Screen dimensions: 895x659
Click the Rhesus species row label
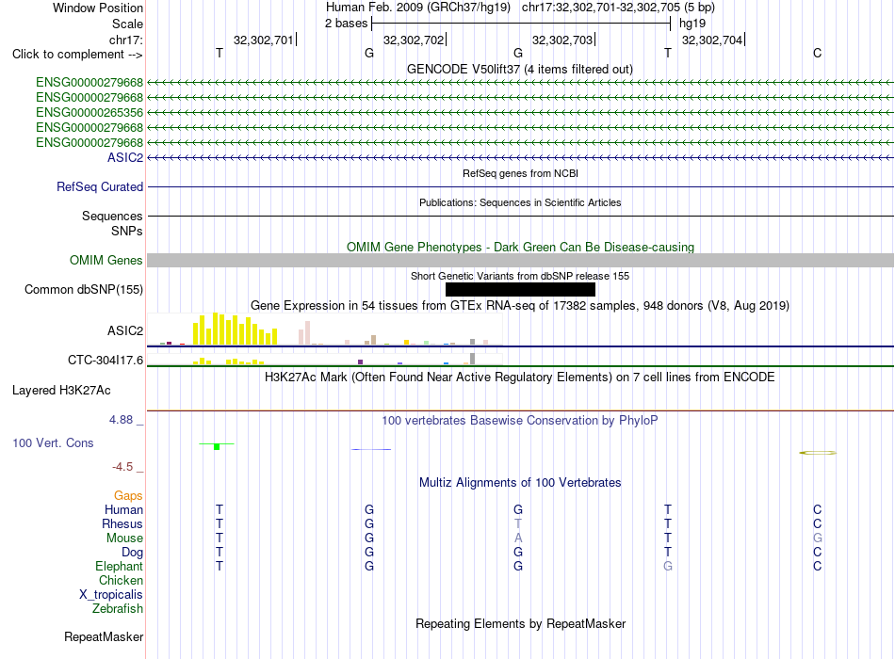coord(122,523)
